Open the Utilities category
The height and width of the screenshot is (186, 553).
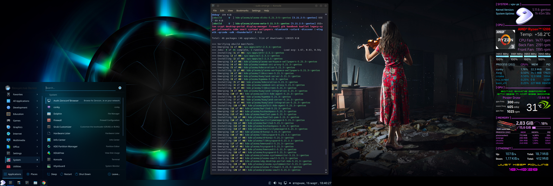[22, 166]
